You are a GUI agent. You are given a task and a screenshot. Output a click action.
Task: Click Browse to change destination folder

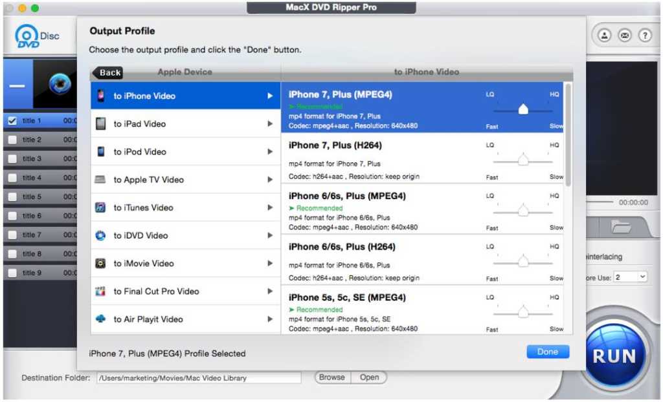coord(331,377)
